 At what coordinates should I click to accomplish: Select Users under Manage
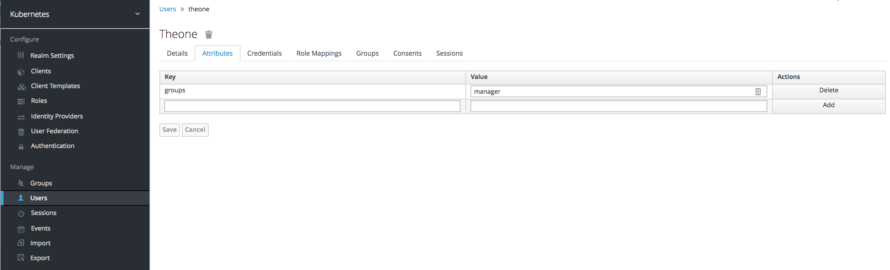click(x=39, y=198)
